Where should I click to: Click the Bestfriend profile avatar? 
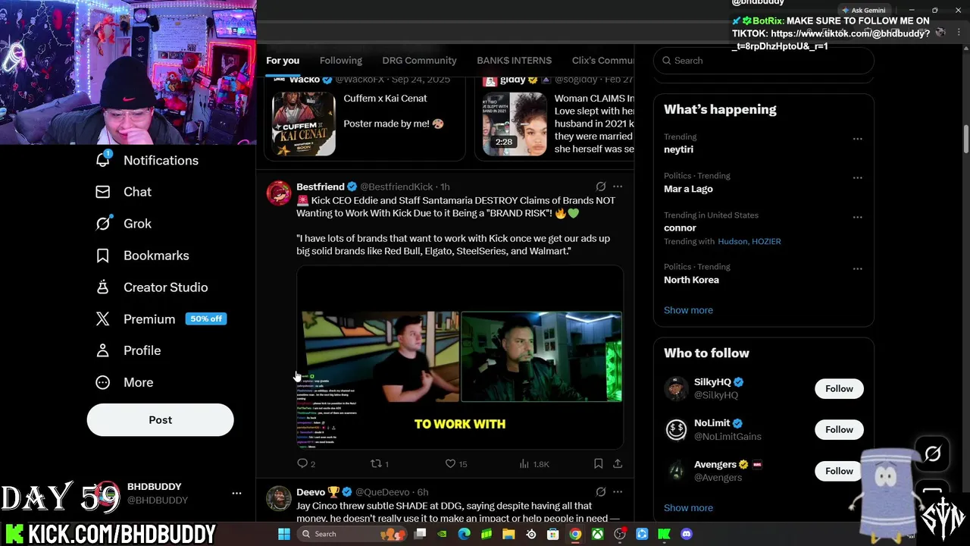tap(279, 193)
